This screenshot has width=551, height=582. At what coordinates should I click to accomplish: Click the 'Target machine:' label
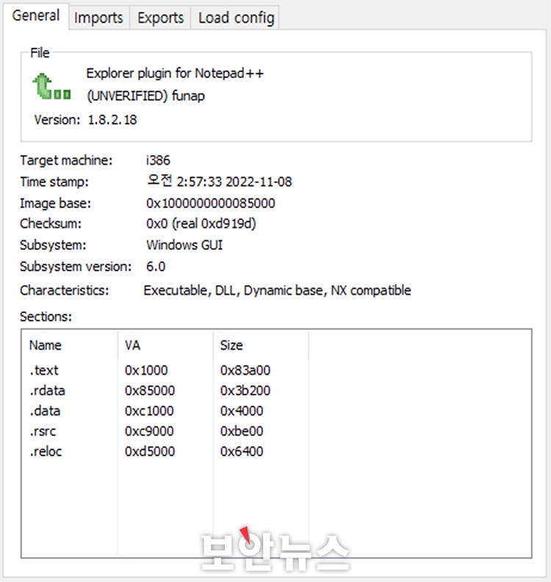pos(66,160)
